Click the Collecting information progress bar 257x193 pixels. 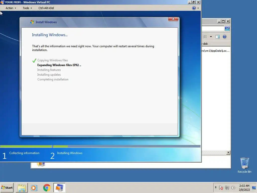coord(26,146)
